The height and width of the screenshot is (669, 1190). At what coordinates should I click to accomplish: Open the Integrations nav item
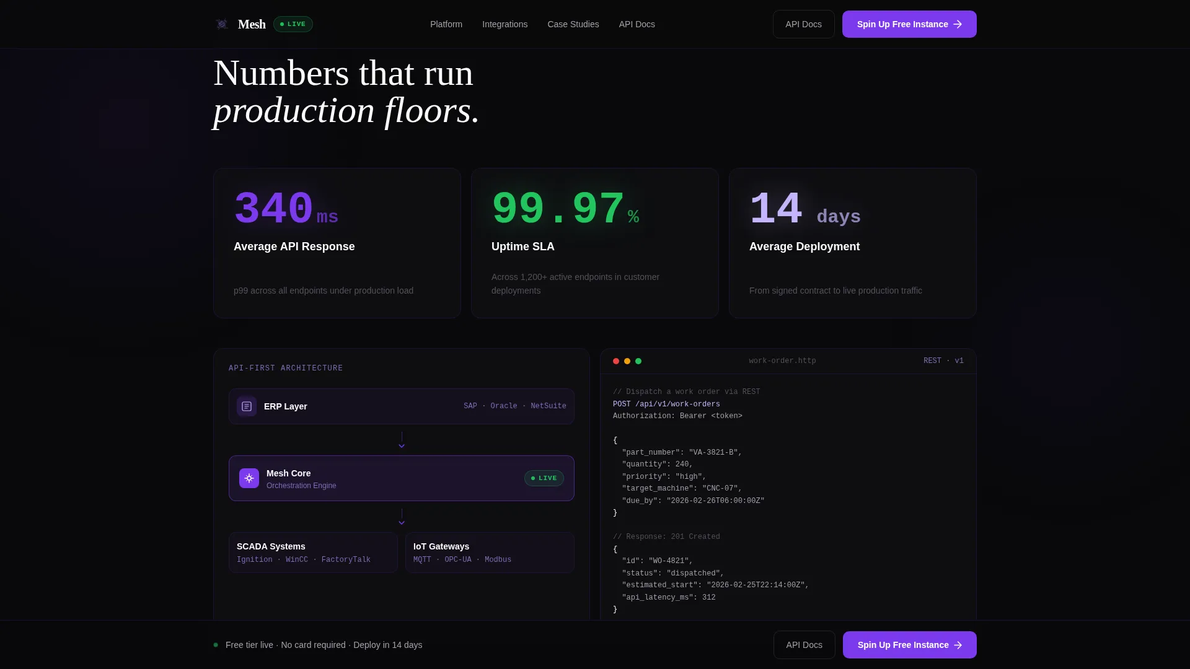(x=505, y=24)
